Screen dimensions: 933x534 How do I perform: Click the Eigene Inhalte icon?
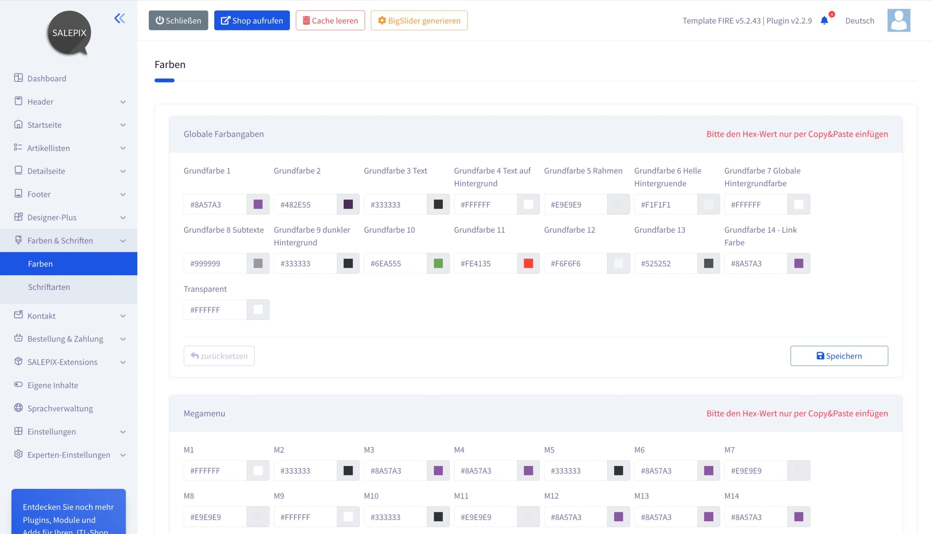click(x=18, y=385)
